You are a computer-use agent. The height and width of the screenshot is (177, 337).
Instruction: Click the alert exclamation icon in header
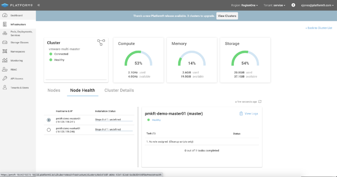coord(293,5)
